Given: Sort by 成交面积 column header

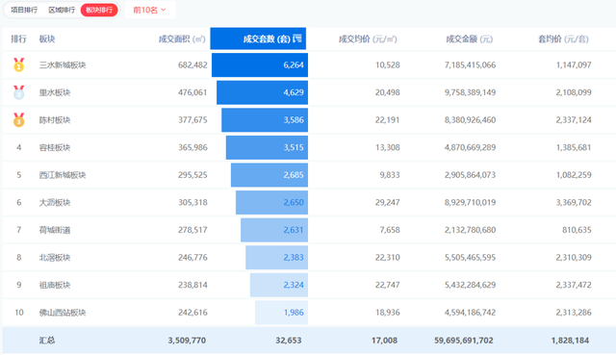Looking at the screenshot, I should point(182,38).
